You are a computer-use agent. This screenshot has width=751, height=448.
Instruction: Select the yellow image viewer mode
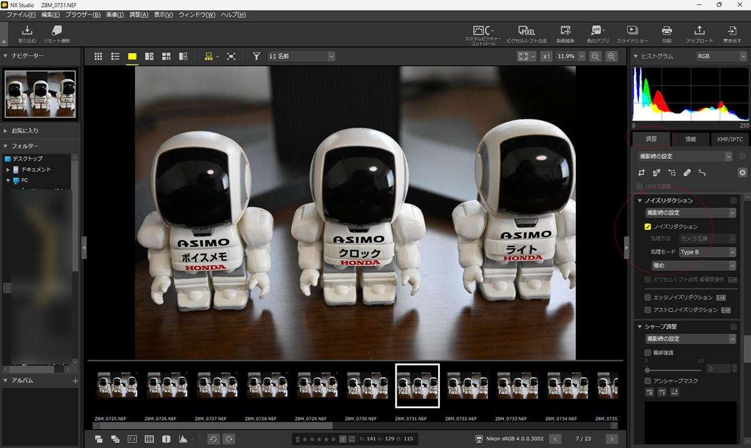[x=132, y=56]
